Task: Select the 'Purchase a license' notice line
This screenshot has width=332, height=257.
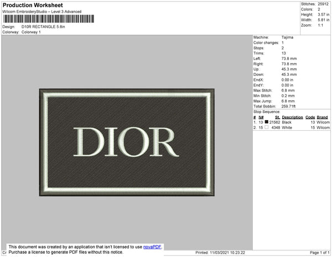Action: [66, 252]
